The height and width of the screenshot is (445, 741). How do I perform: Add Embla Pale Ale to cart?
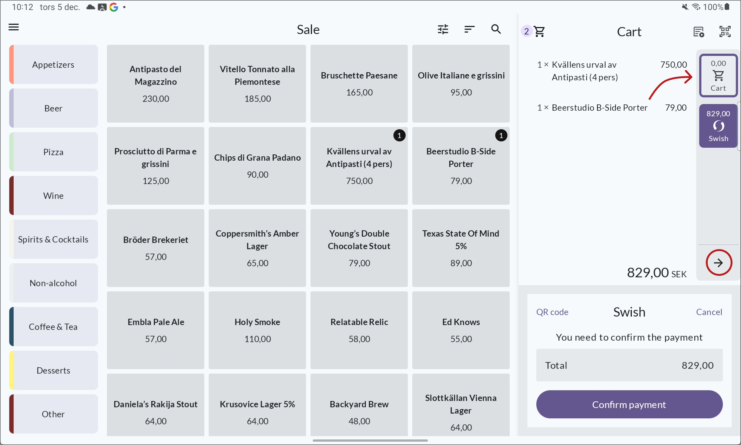coord(155,330)
